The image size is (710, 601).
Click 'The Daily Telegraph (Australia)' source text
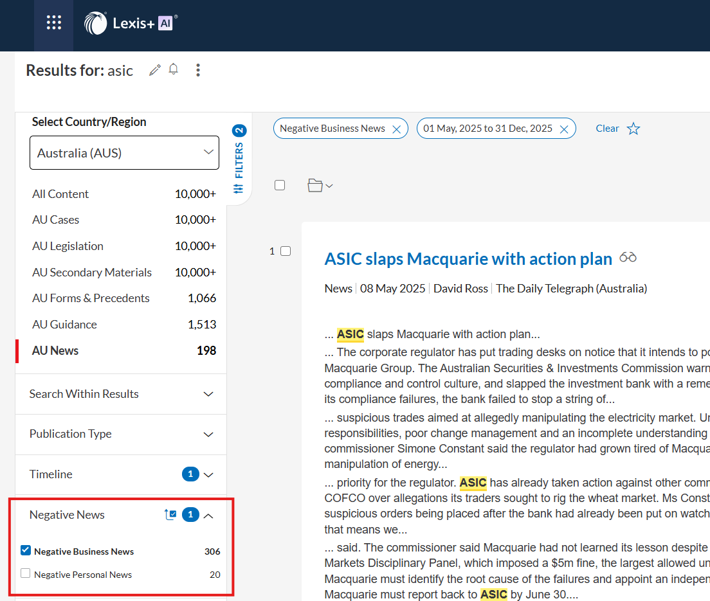(x=572, y=289)
